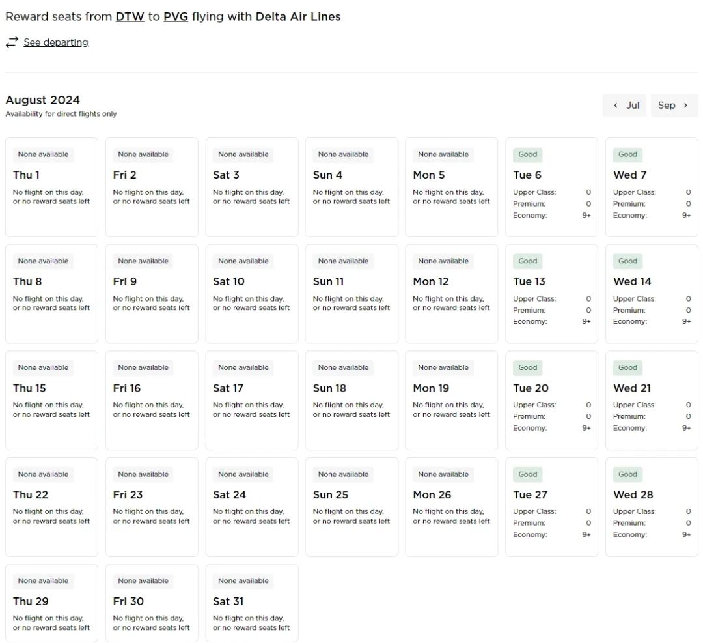Click the Good badge on Tue 6
The width and height of the screenshot is (703, 643).
528,154
